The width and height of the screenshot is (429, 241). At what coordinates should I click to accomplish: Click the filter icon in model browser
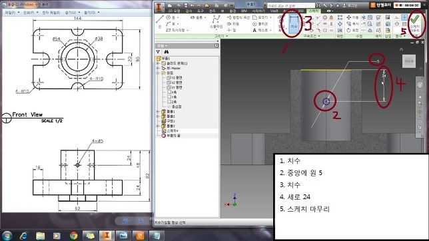coord(158,52)
